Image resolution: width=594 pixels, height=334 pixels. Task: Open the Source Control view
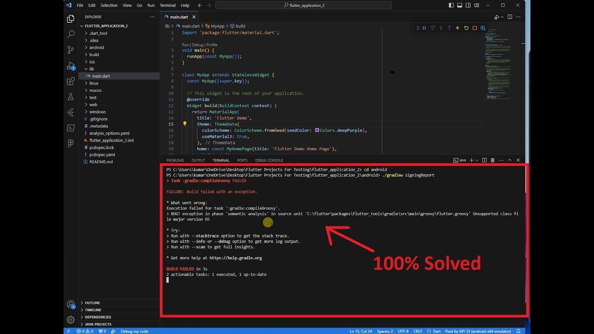click(71, 50)
